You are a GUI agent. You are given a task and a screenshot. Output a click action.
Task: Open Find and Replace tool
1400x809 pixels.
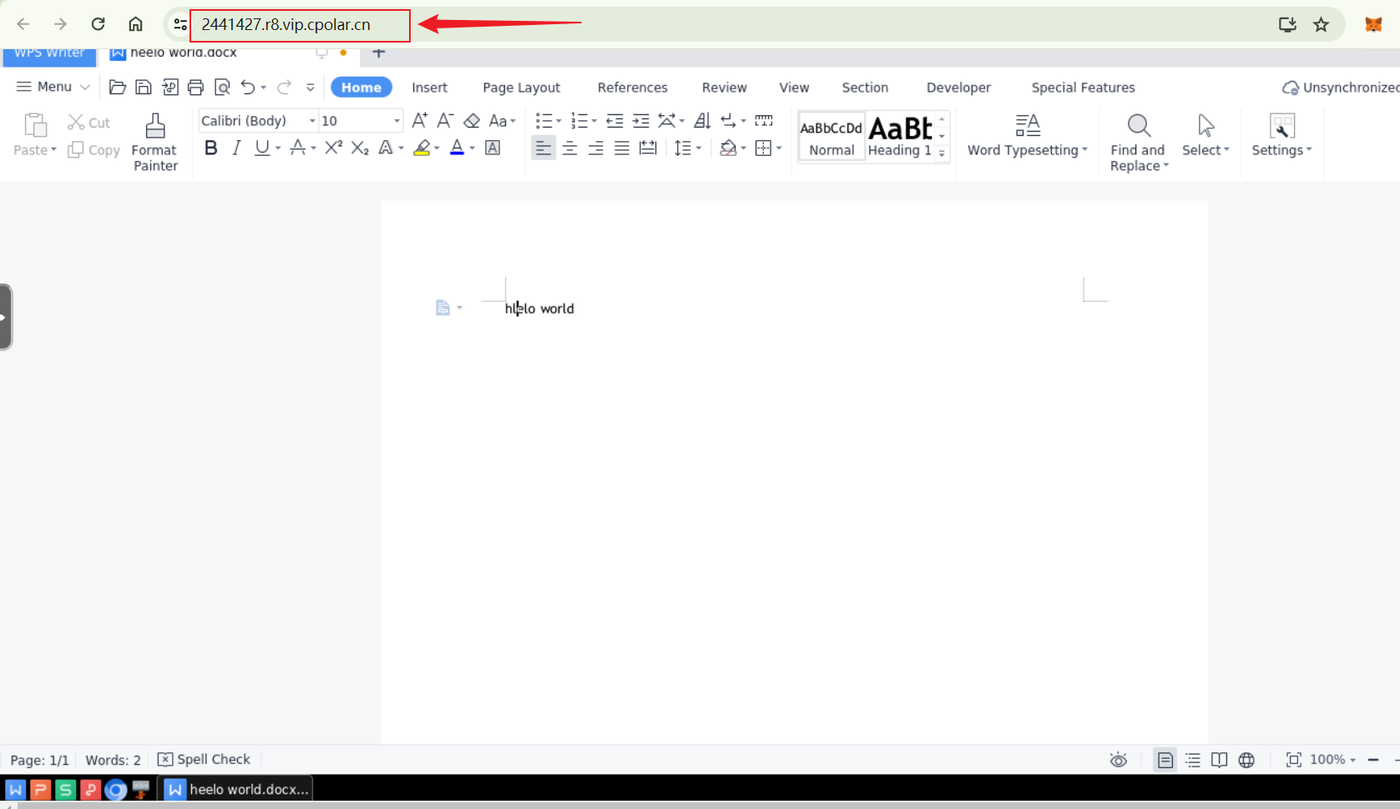1138,142
